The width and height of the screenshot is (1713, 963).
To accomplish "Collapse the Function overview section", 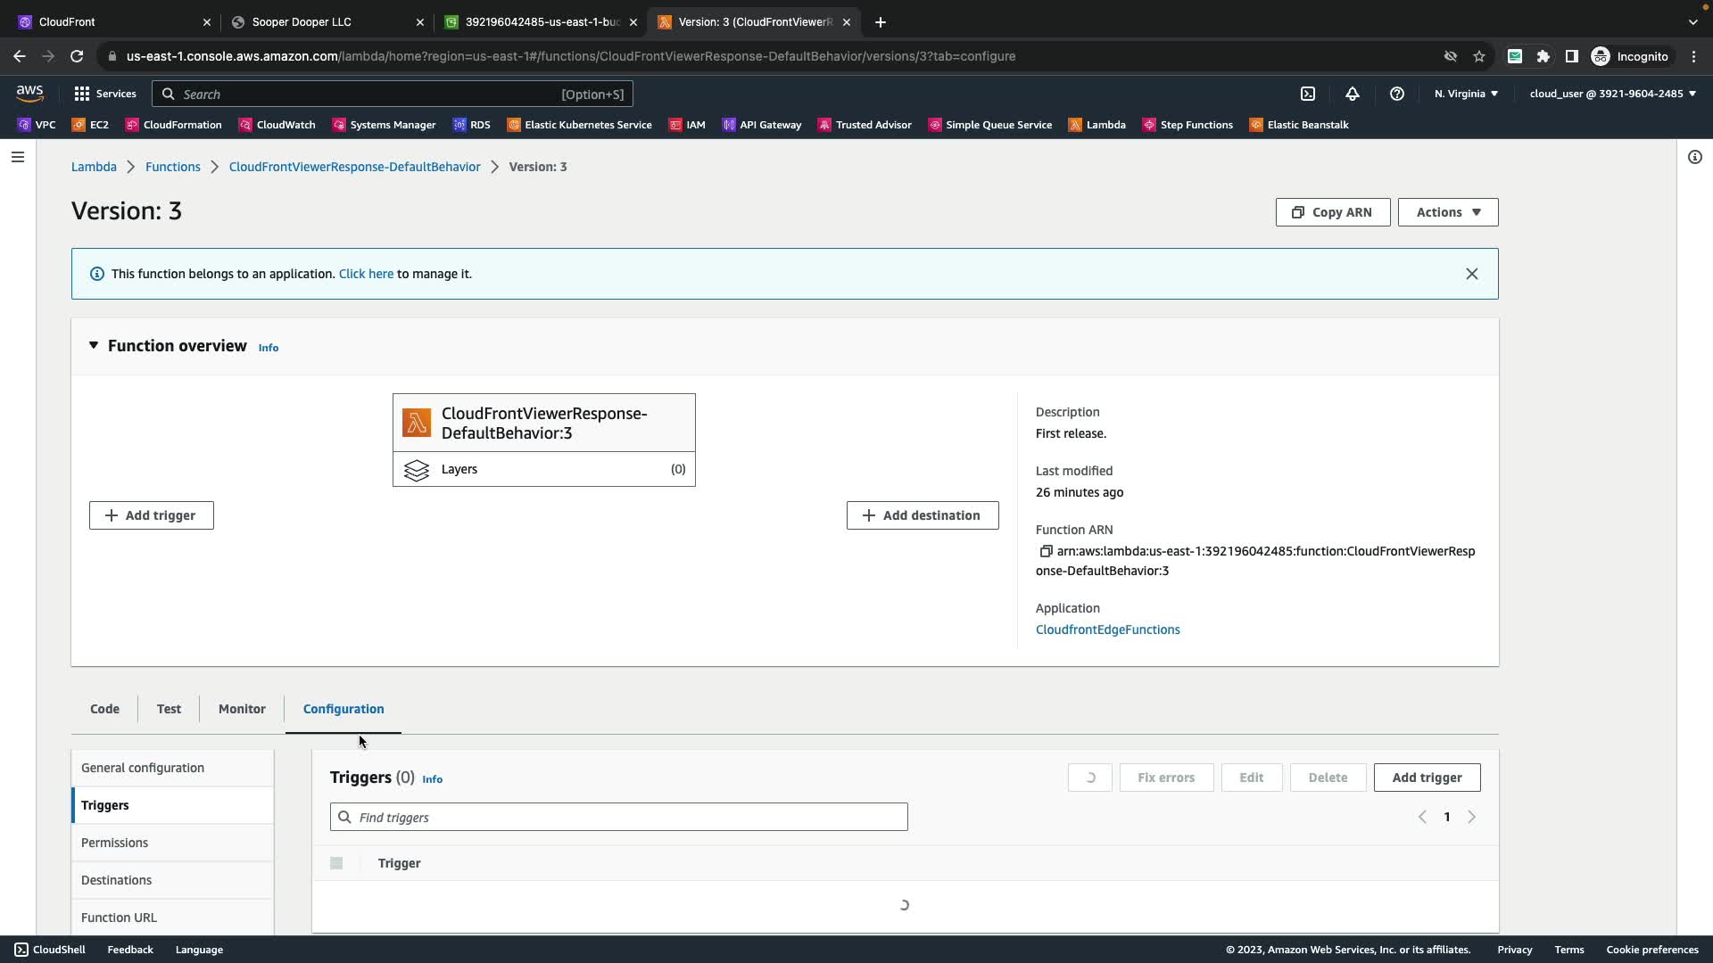I will coord(94,346).
